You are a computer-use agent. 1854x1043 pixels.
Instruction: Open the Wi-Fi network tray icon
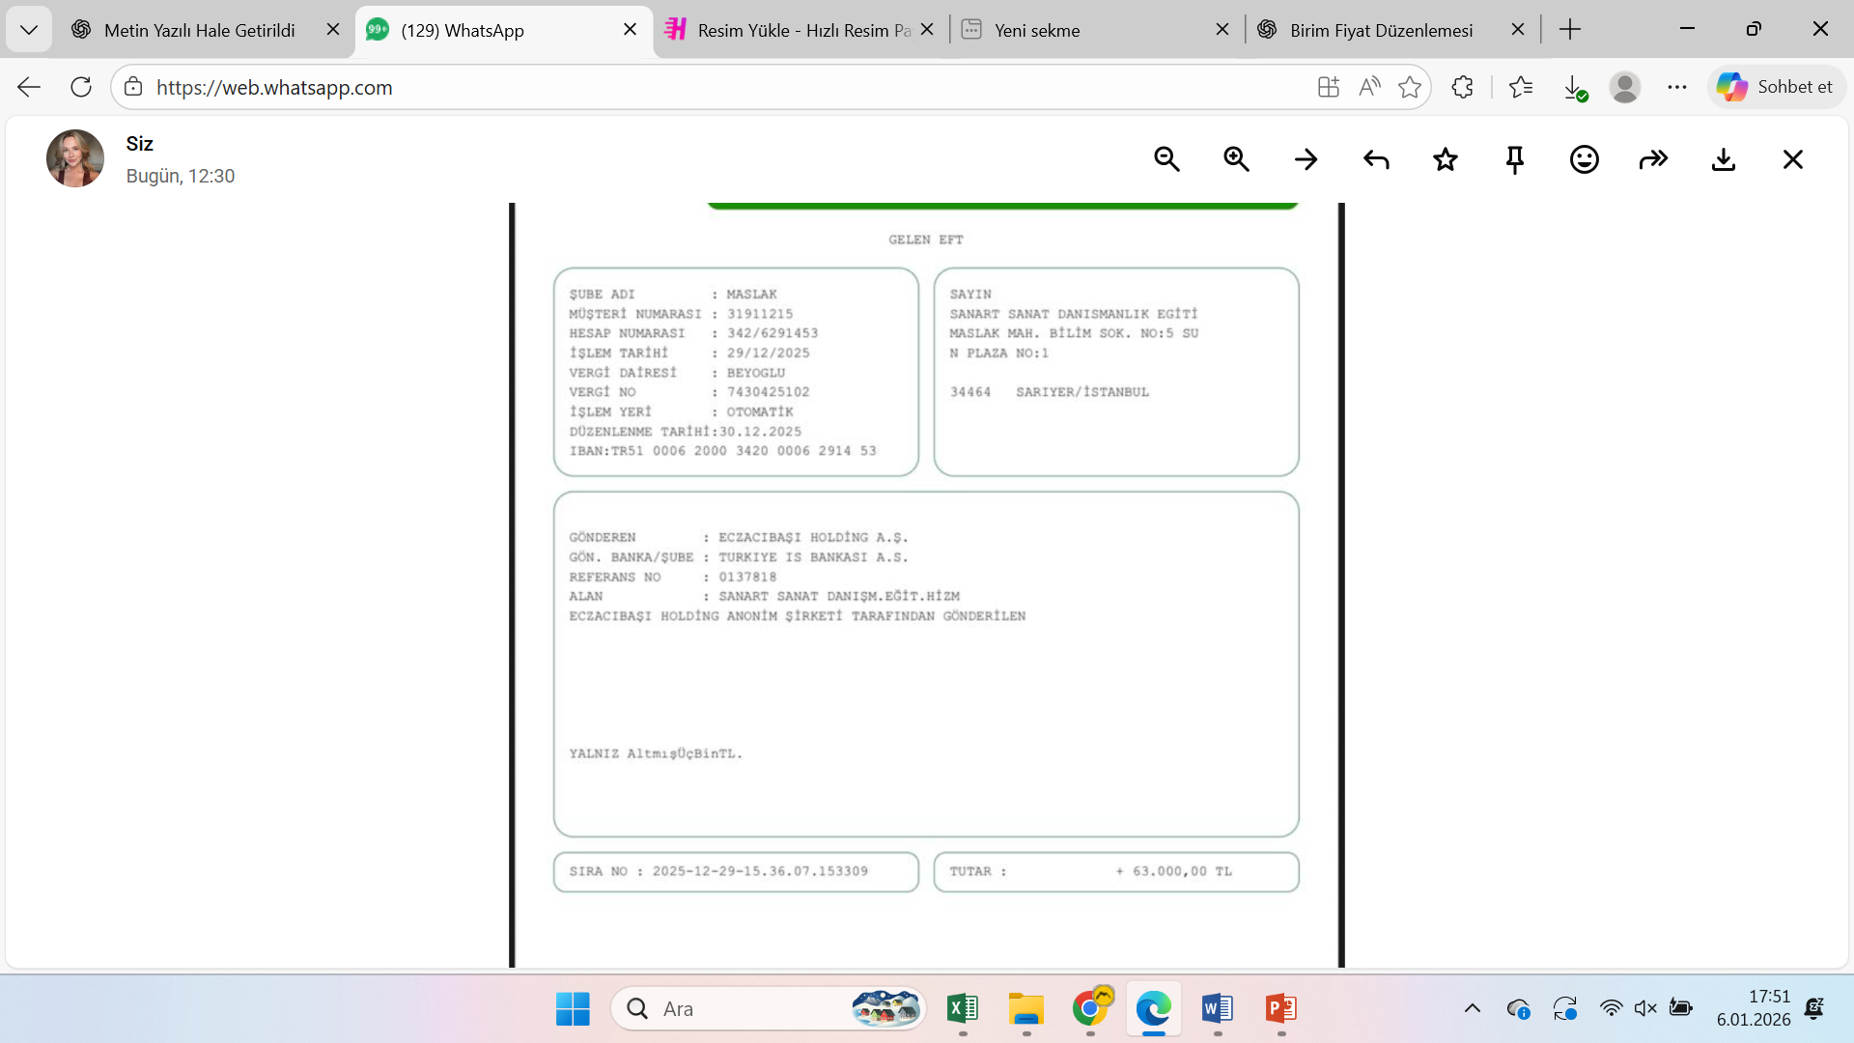point(1611,1009)
